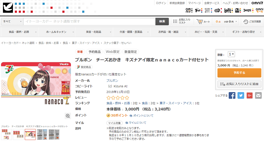Open the omni7 store logo icon
Screen dimensions: 264x142
(189, 10)
